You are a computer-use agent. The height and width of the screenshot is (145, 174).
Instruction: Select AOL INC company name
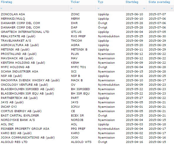pos(7,124)
